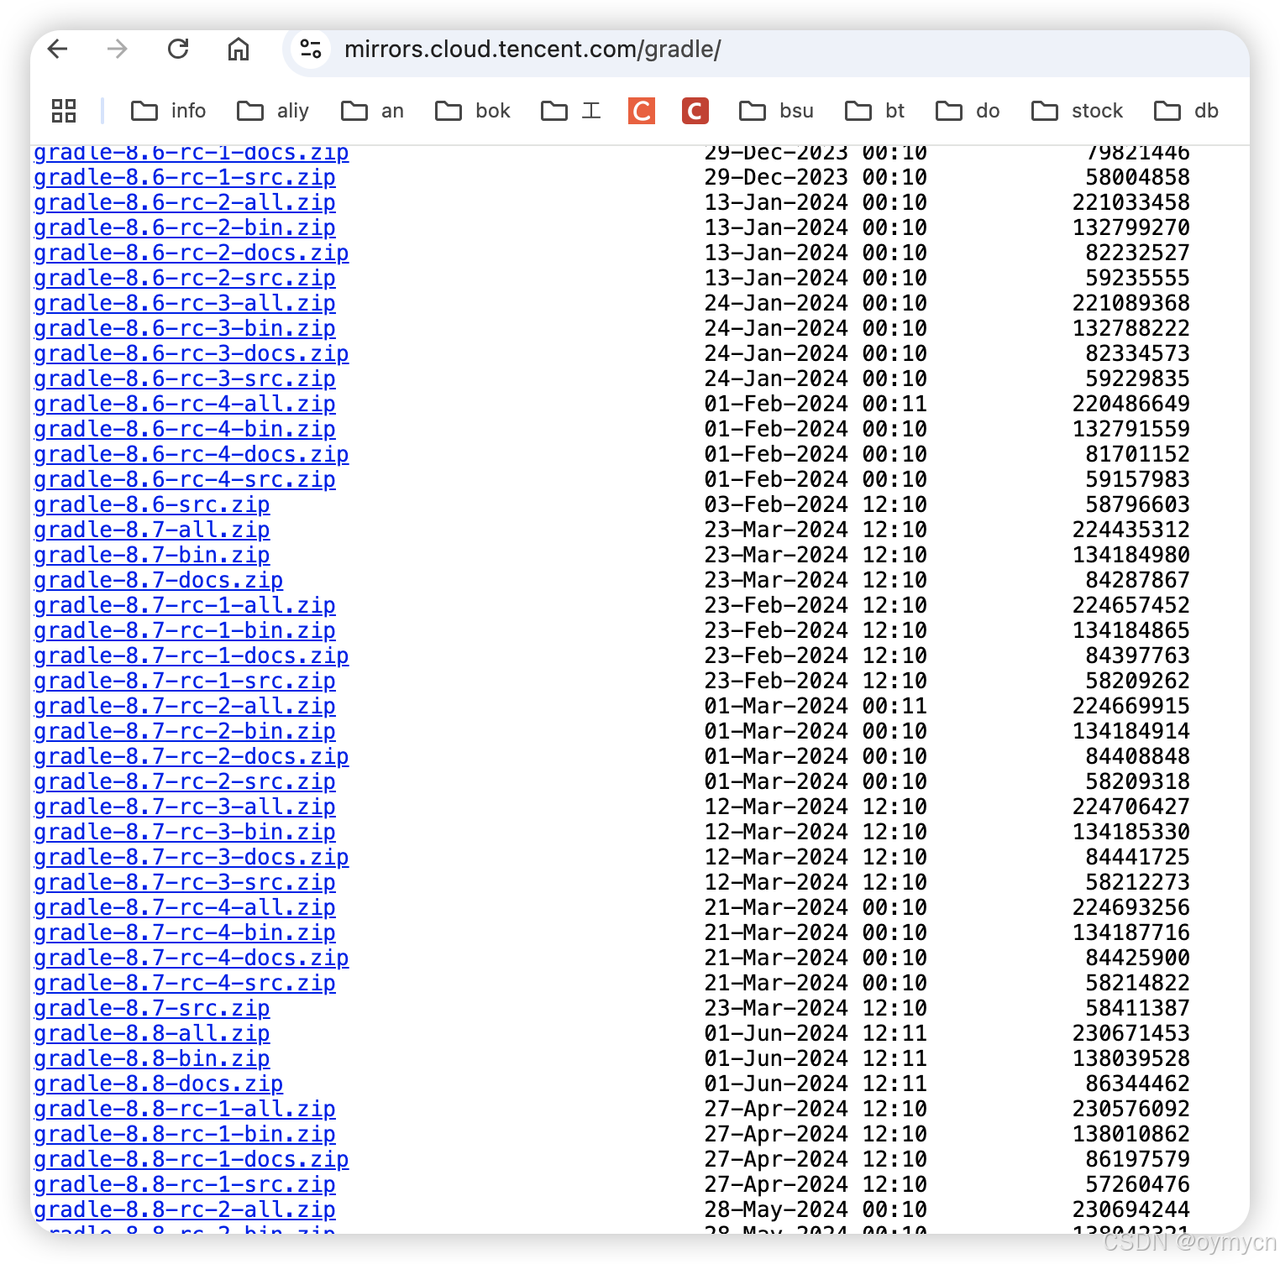Download gradle-8.6-rc-2-docs.zip
Screen dimensions: 1280x1264
pyautogui.click(x=191, y=253)
